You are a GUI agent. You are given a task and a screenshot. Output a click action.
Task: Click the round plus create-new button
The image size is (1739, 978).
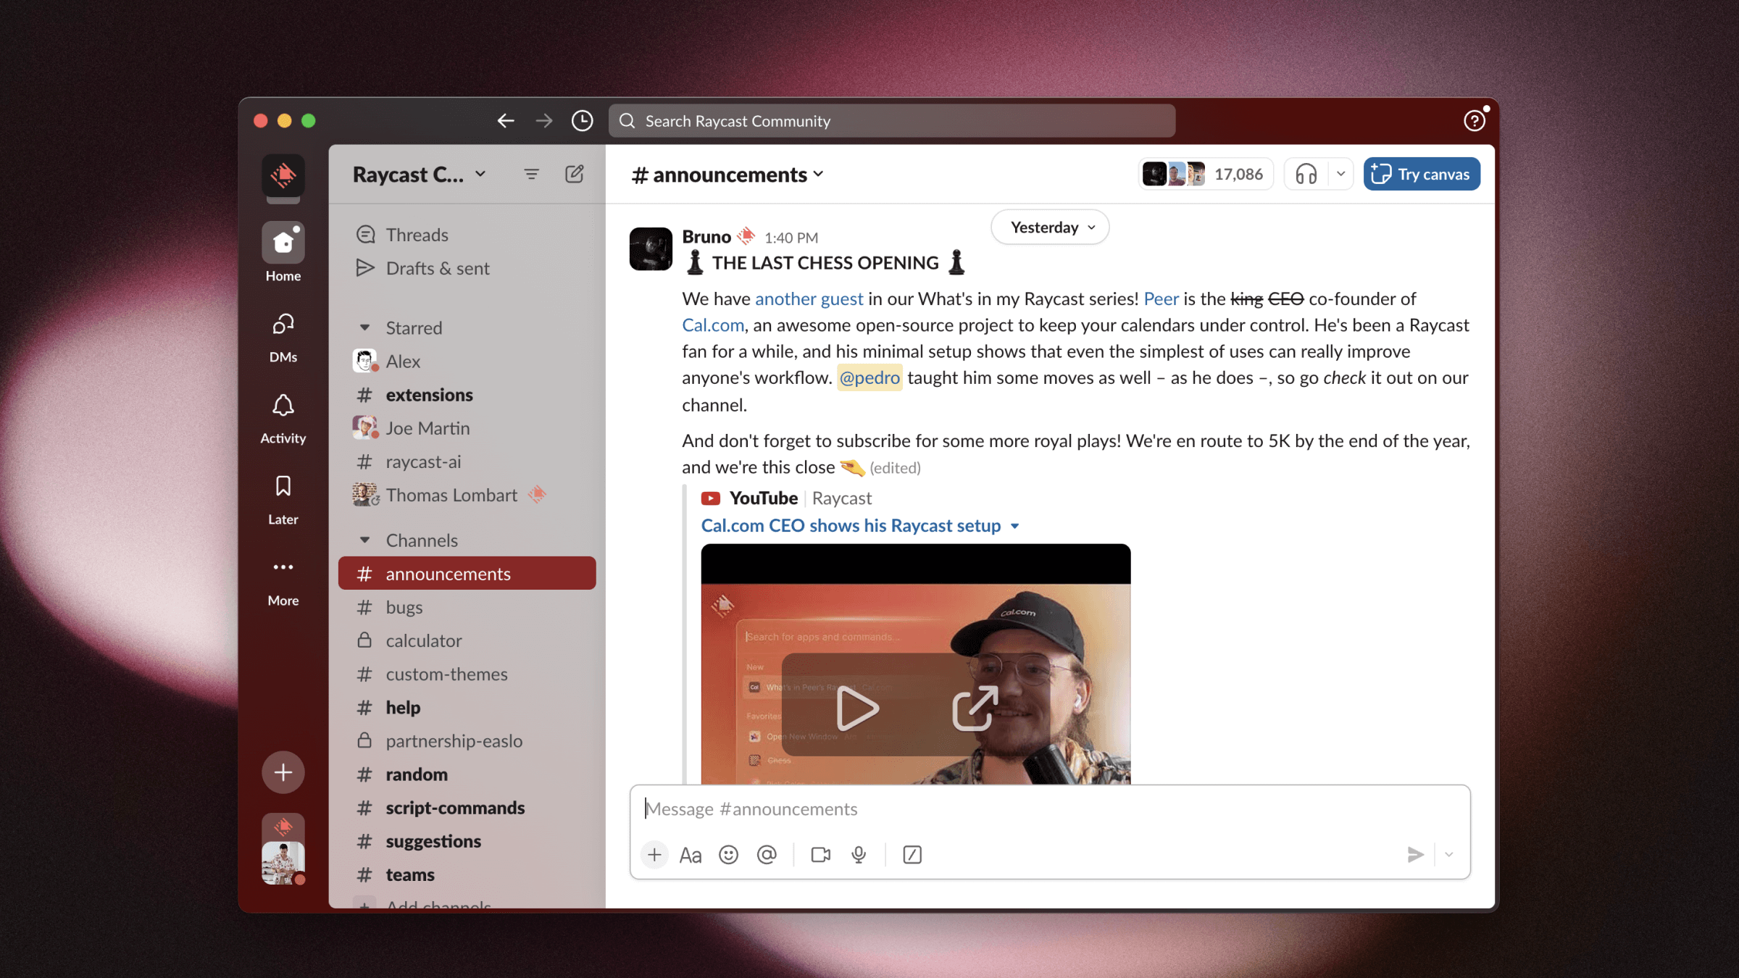283,772
